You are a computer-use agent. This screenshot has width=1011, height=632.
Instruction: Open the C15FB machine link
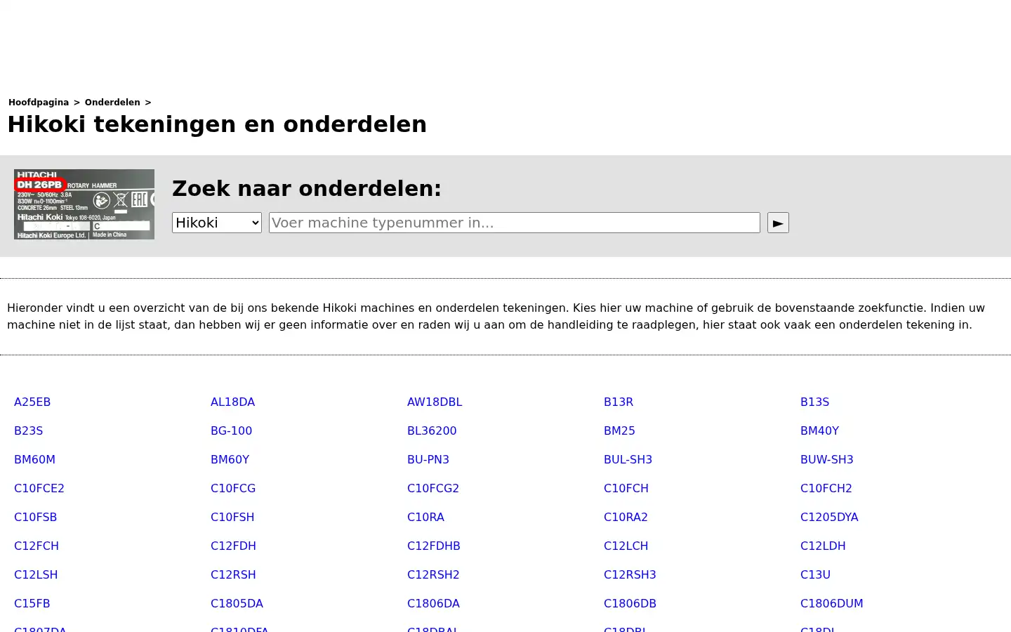tap(32, 604)
